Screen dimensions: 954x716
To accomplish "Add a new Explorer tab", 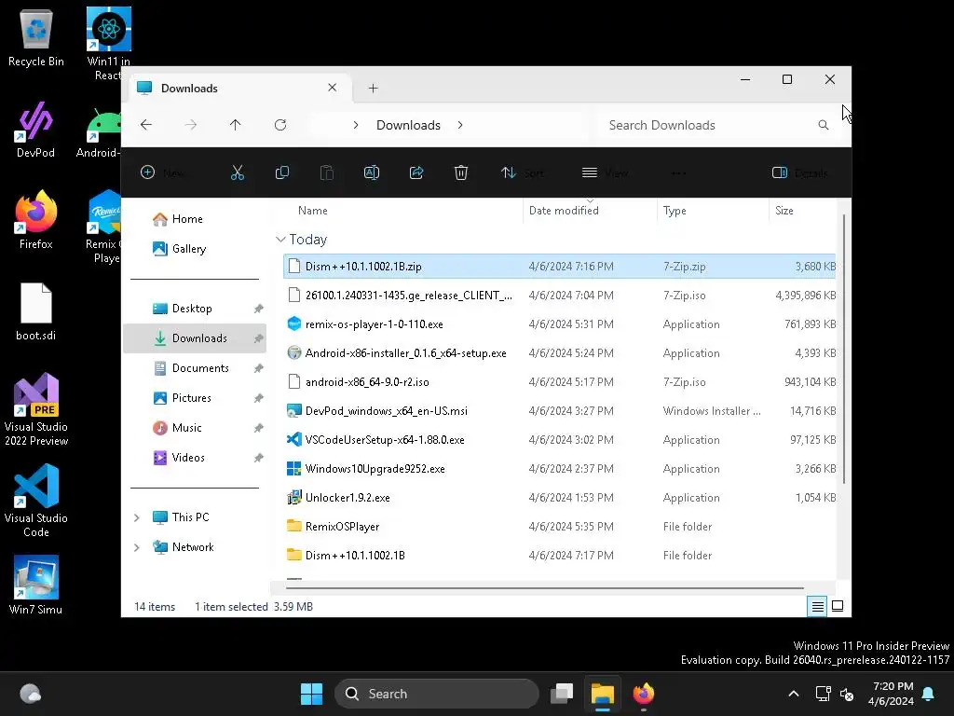I will pos(373,89).
